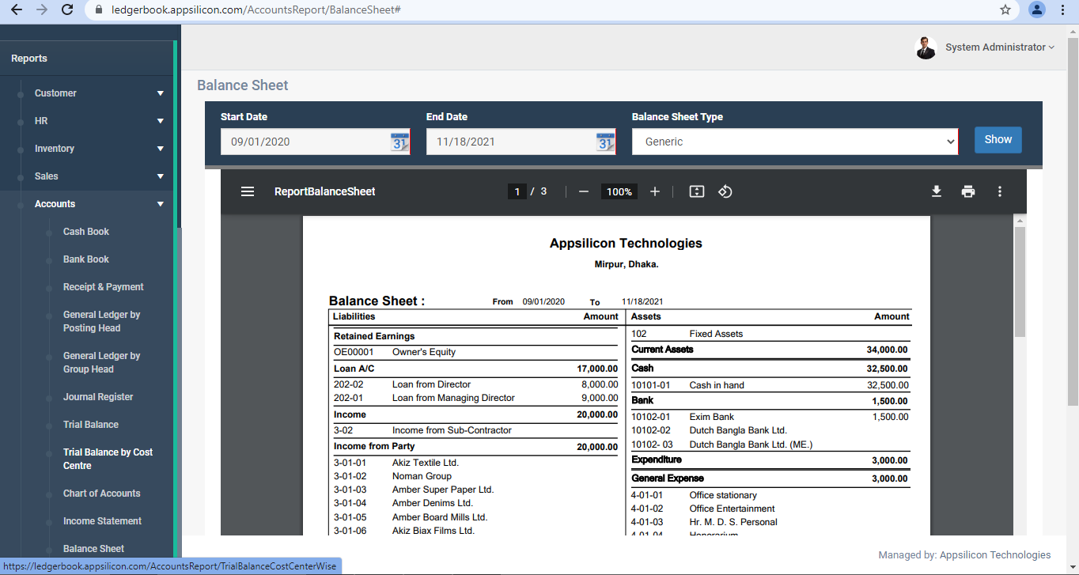
Task: Open the End Date calendar picker
Action: click(605, 142)
